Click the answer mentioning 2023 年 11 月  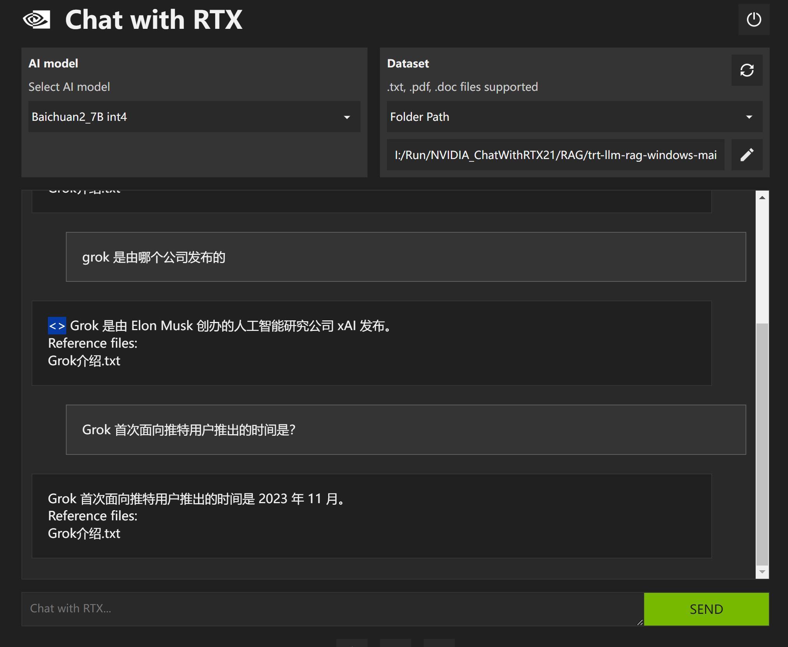pyautogui.click(x=371, y=516)
